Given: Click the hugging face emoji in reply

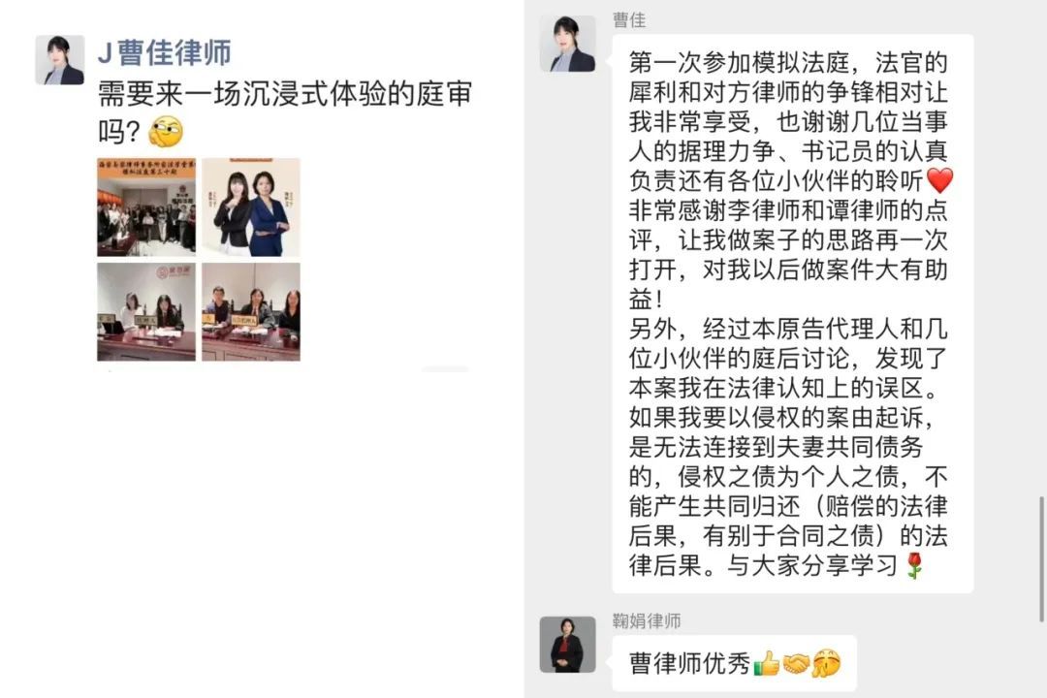Looking at the screenshot, I should click(826, 663).
